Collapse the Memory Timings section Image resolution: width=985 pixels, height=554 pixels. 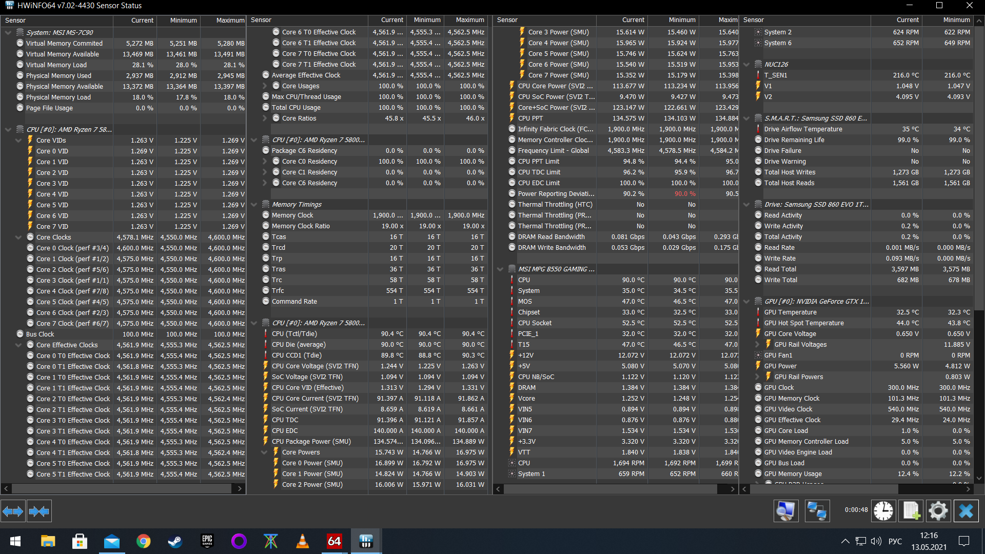coord(254,205)
